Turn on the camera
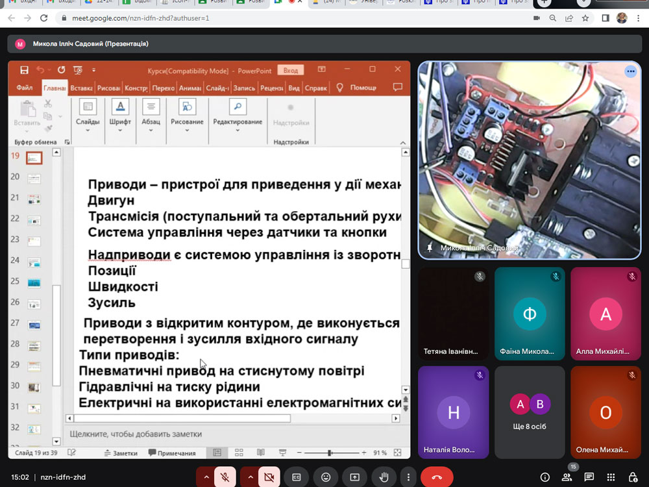649x487 pixels. pyautogui.click(x=269, y=477)
